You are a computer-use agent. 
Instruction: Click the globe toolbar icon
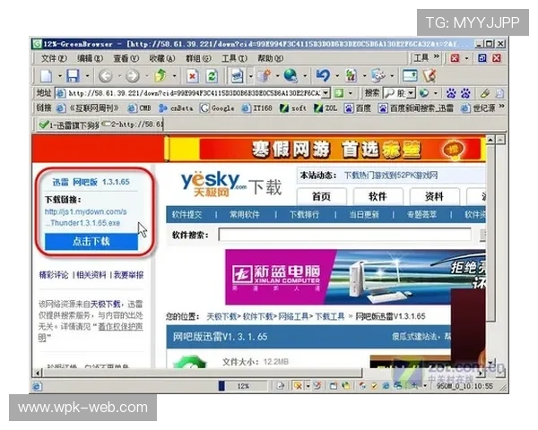tap(291, 76)
